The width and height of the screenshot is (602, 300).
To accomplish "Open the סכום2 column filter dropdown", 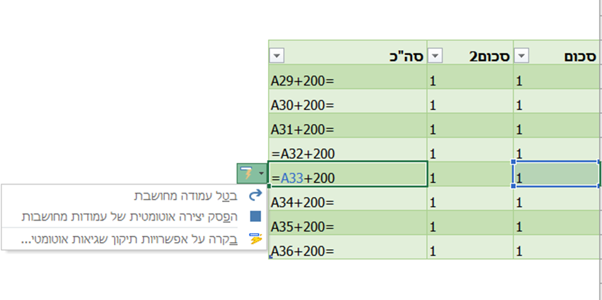I will pos(435,56).
